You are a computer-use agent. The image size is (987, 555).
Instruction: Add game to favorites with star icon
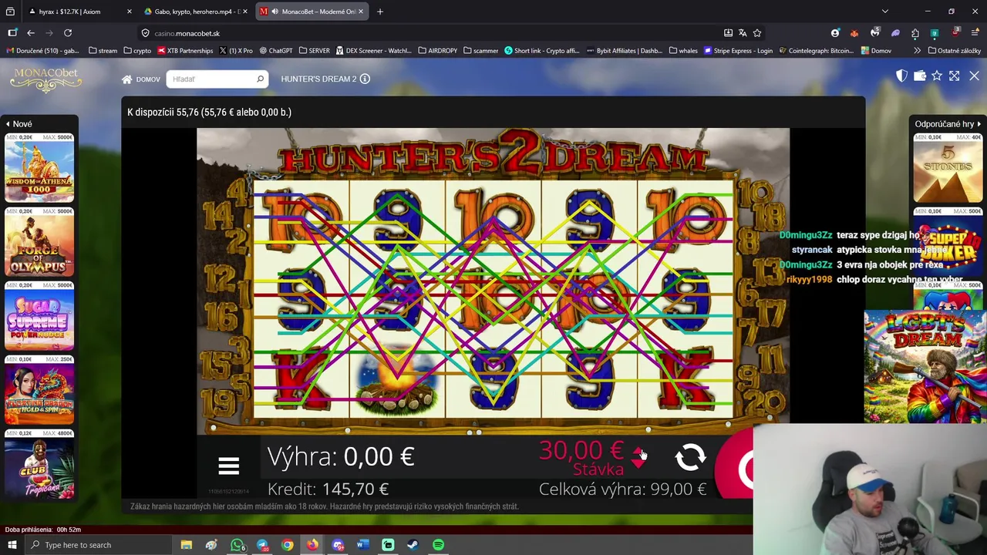[x=937, y=76]
